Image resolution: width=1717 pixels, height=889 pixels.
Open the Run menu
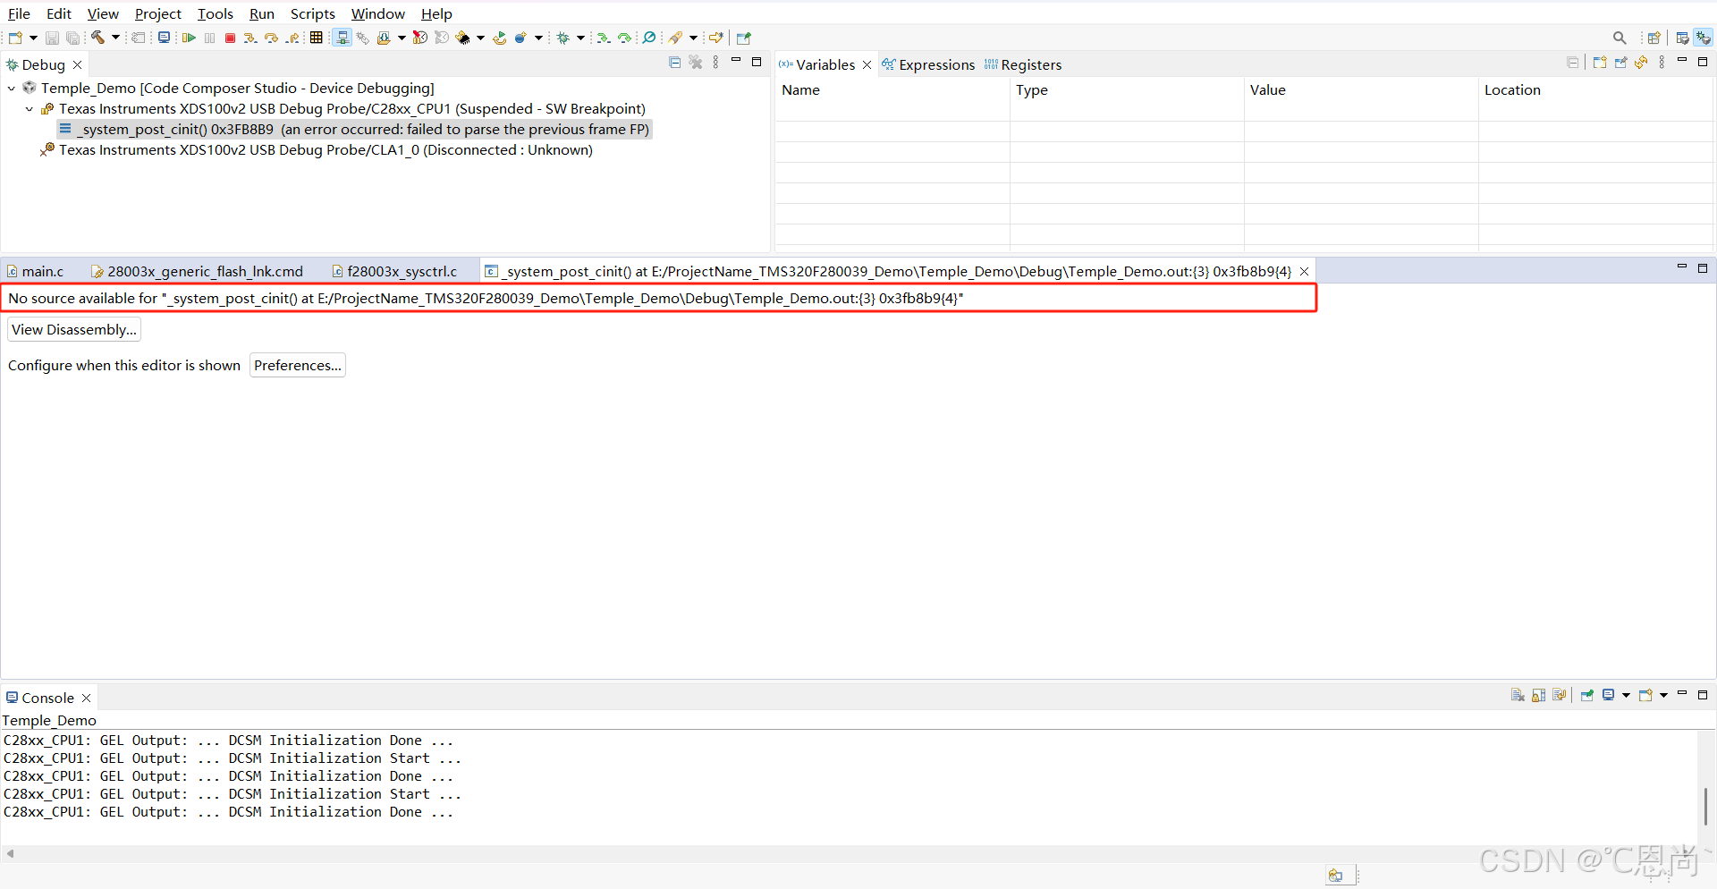[261, 13]
